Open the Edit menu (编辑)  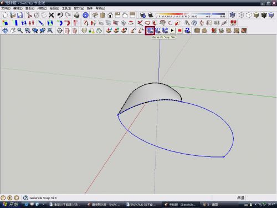(x=18, y=8)
